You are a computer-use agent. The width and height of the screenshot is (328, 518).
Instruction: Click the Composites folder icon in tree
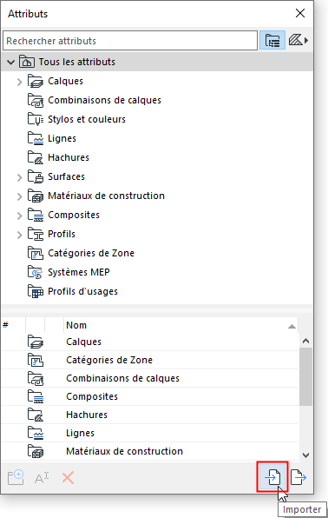[36, 215]
